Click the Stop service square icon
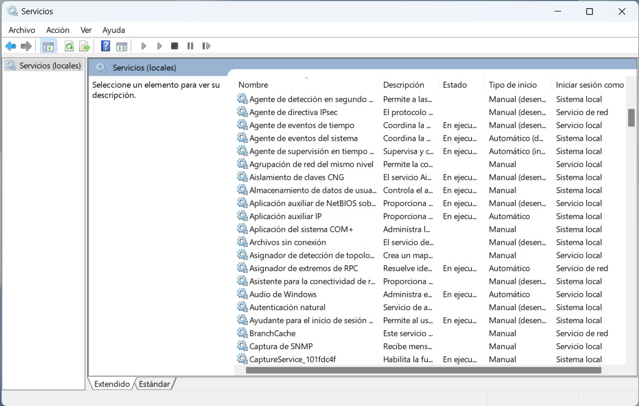This screenshot has width=639, height=406. [x=175, y=46]
